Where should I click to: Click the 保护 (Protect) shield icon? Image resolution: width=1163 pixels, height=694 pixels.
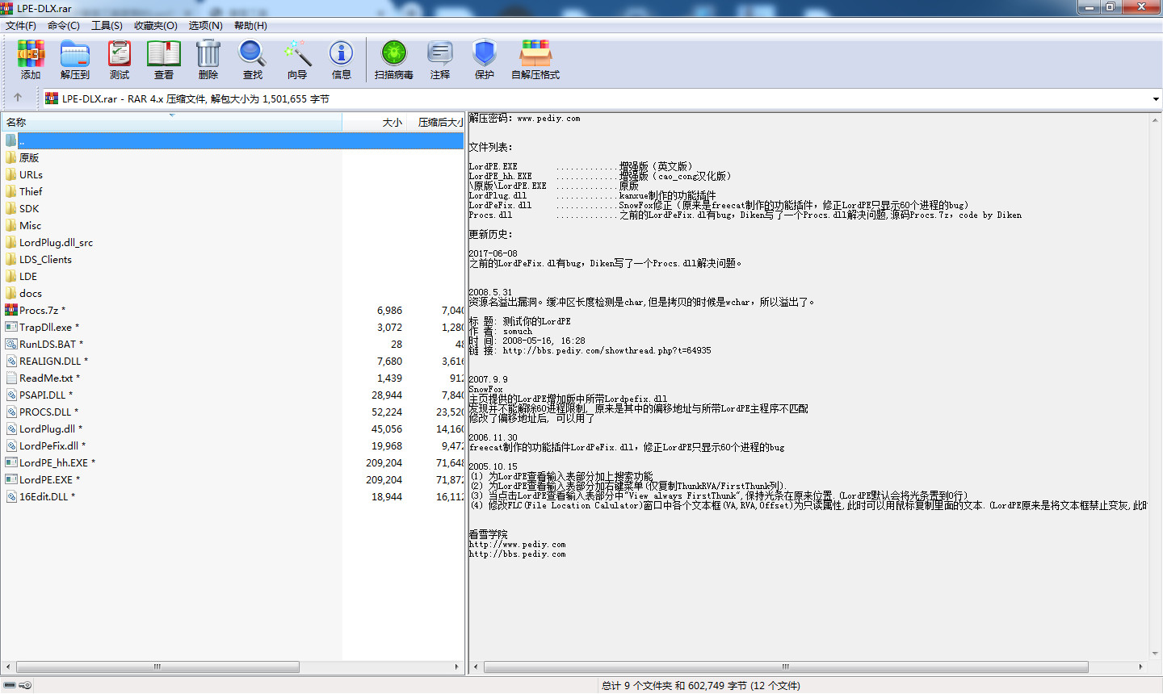pos(485,60)
